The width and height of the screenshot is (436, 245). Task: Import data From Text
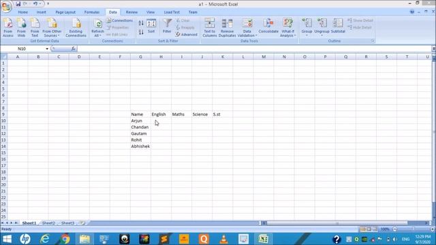35,27
